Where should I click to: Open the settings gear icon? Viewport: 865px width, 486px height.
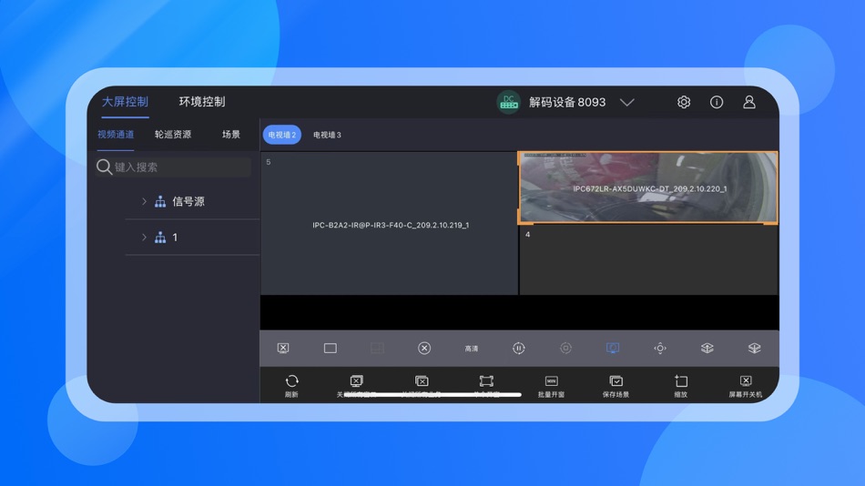click(684, 102)
